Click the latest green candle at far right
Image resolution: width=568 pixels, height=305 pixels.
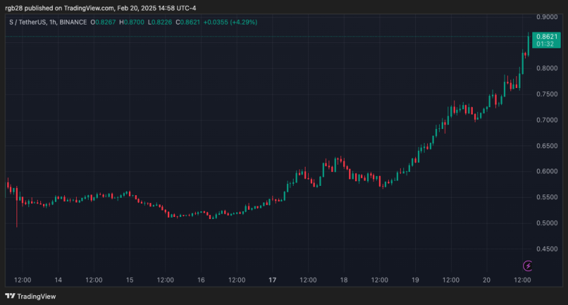[528, 42]
